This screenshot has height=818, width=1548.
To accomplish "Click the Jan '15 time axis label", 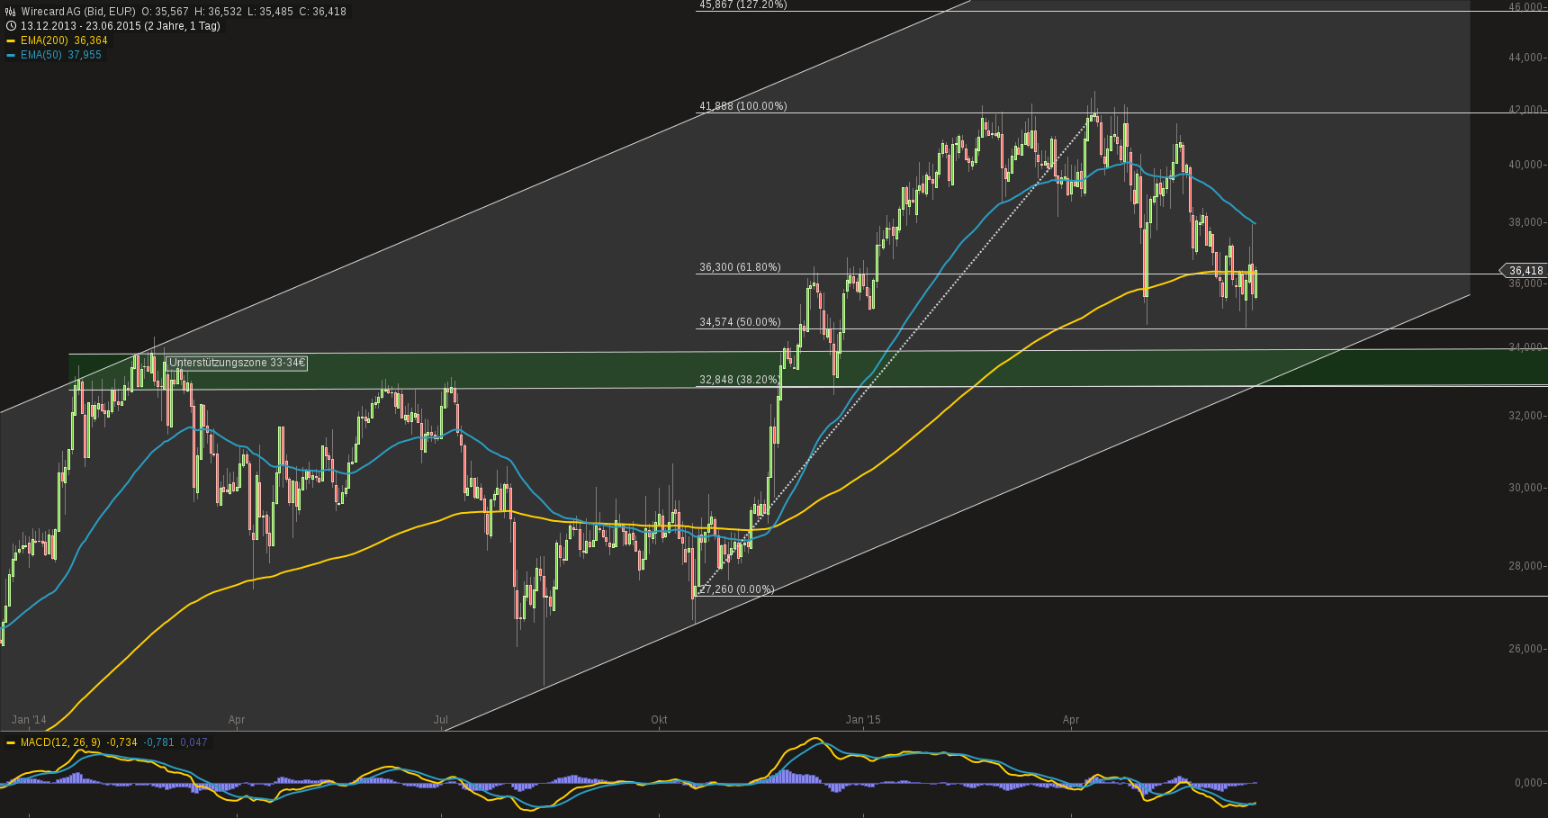I will 863,720.
